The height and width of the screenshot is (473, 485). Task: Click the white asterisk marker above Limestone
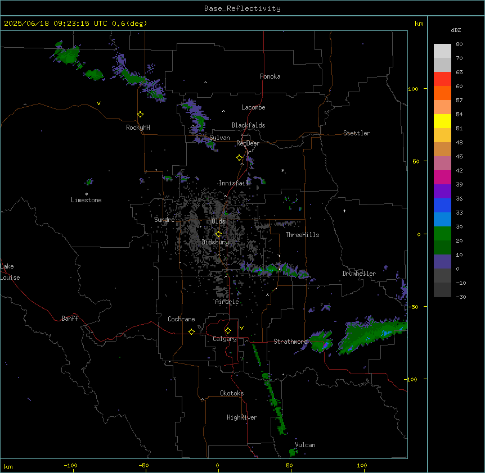pos(86,194)
